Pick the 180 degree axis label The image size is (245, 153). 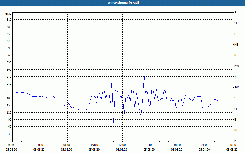tap(9, 98)
